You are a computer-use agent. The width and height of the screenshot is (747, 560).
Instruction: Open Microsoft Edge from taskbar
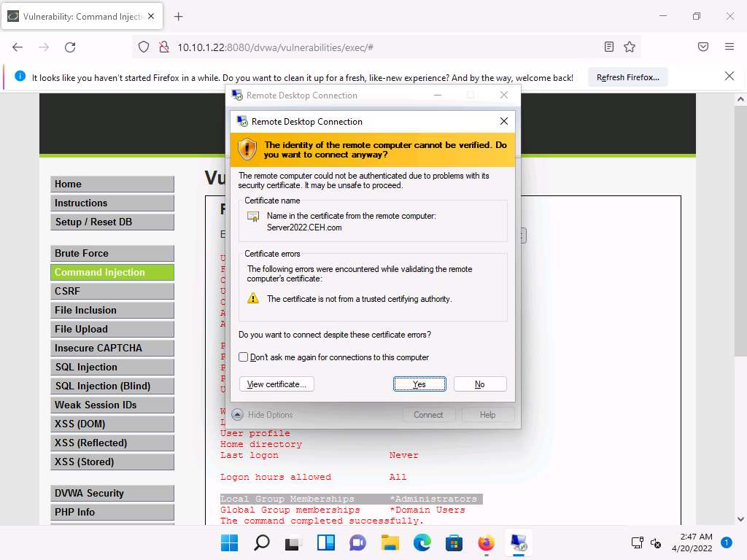[x=422, y=542]
